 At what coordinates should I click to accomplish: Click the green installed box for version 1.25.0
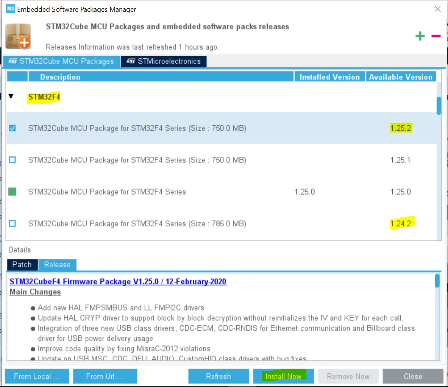tap(12, 191)
